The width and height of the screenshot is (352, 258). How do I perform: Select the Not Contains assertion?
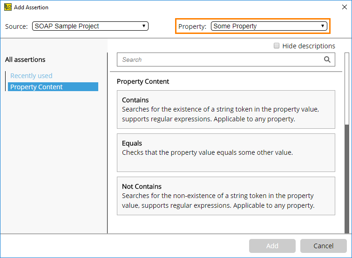tap(226, 196)
